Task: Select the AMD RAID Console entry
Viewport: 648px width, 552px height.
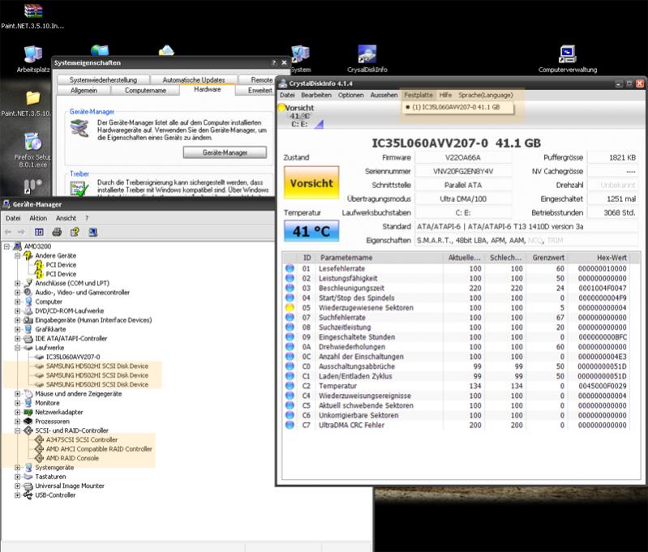Action: pos(72,458)
